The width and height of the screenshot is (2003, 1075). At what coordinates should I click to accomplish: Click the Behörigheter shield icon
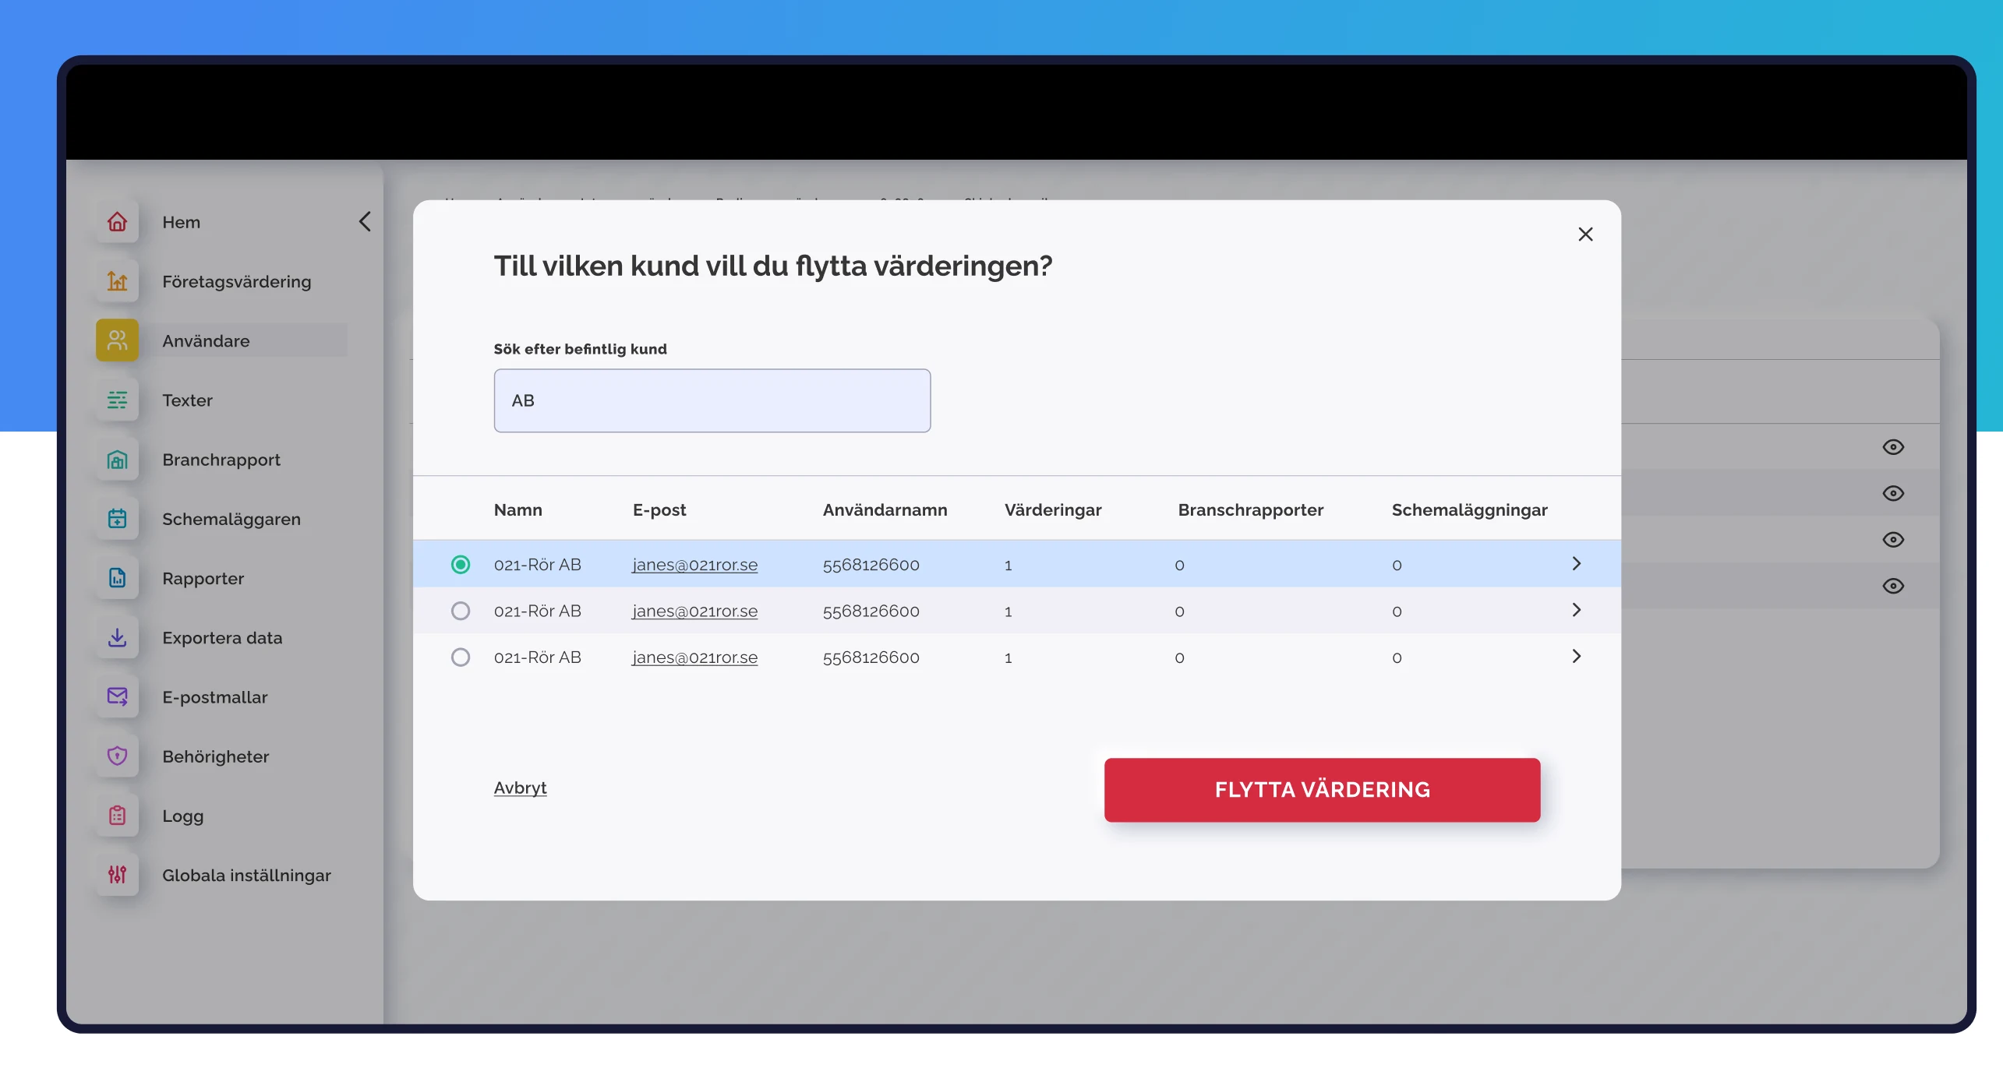coord(117,756)
